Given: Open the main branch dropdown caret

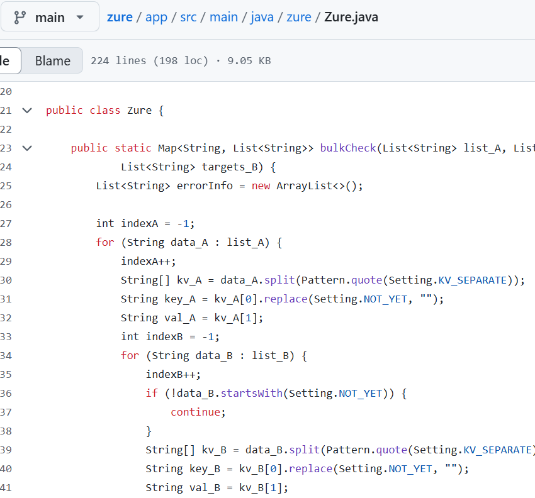Looking at the screenshot, I should point(80,17).
